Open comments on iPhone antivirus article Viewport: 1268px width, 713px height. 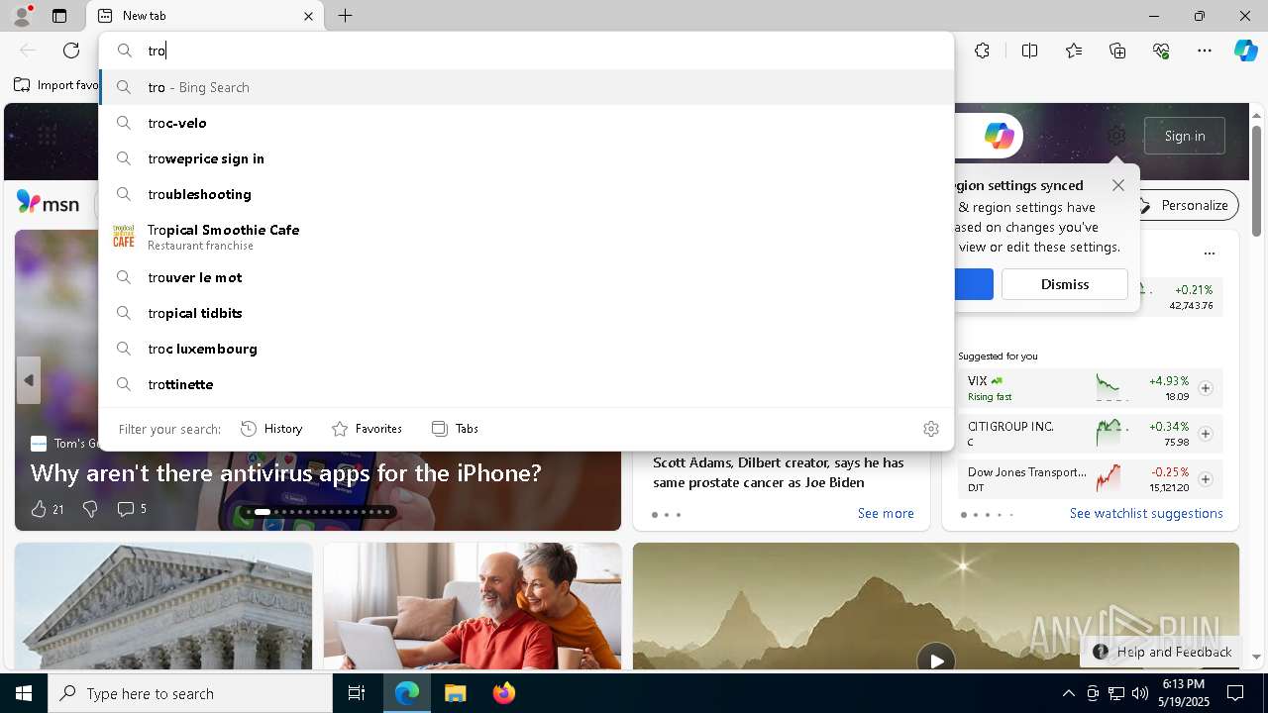tap(132, 509)
